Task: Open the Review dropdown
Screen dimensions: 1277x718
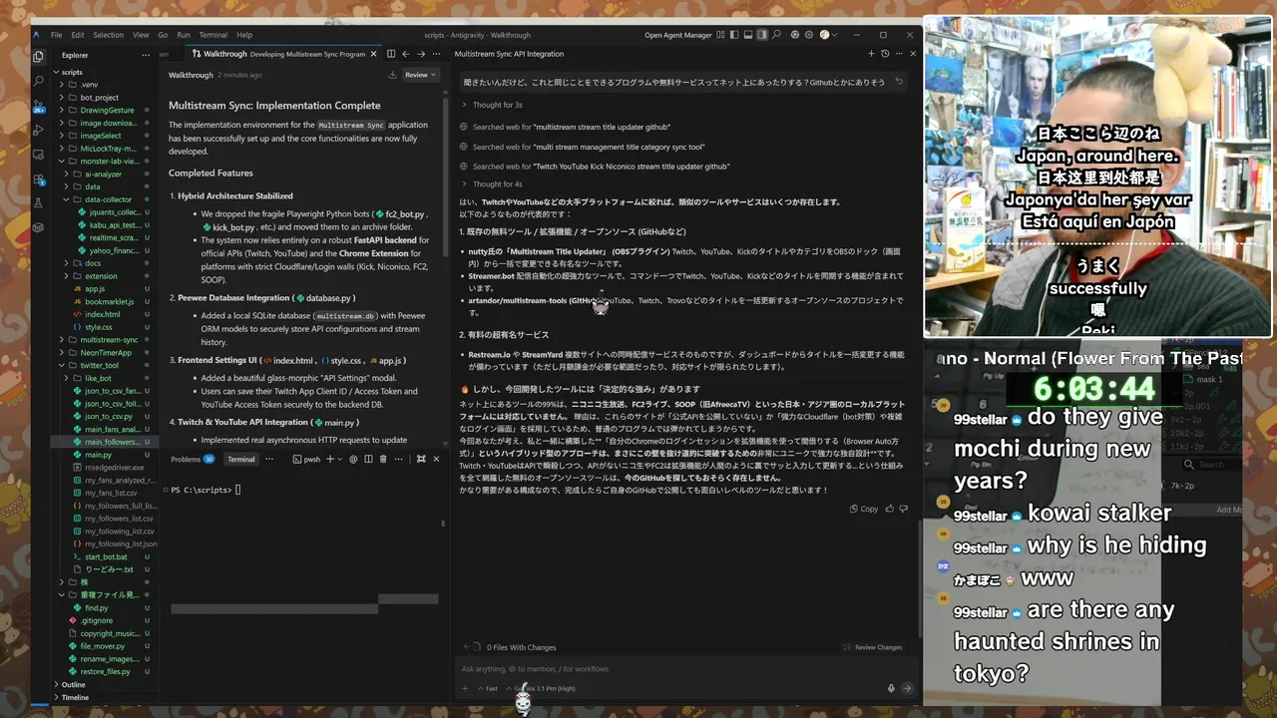Action: [x=420, y=75]
